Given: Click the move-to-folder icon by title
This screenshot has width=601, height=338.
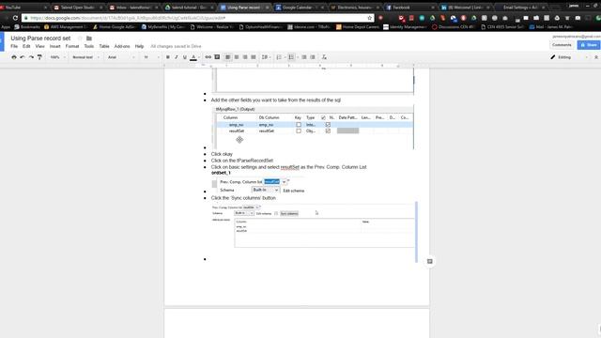Looking at the screenshot, I should tap(89, 38).
